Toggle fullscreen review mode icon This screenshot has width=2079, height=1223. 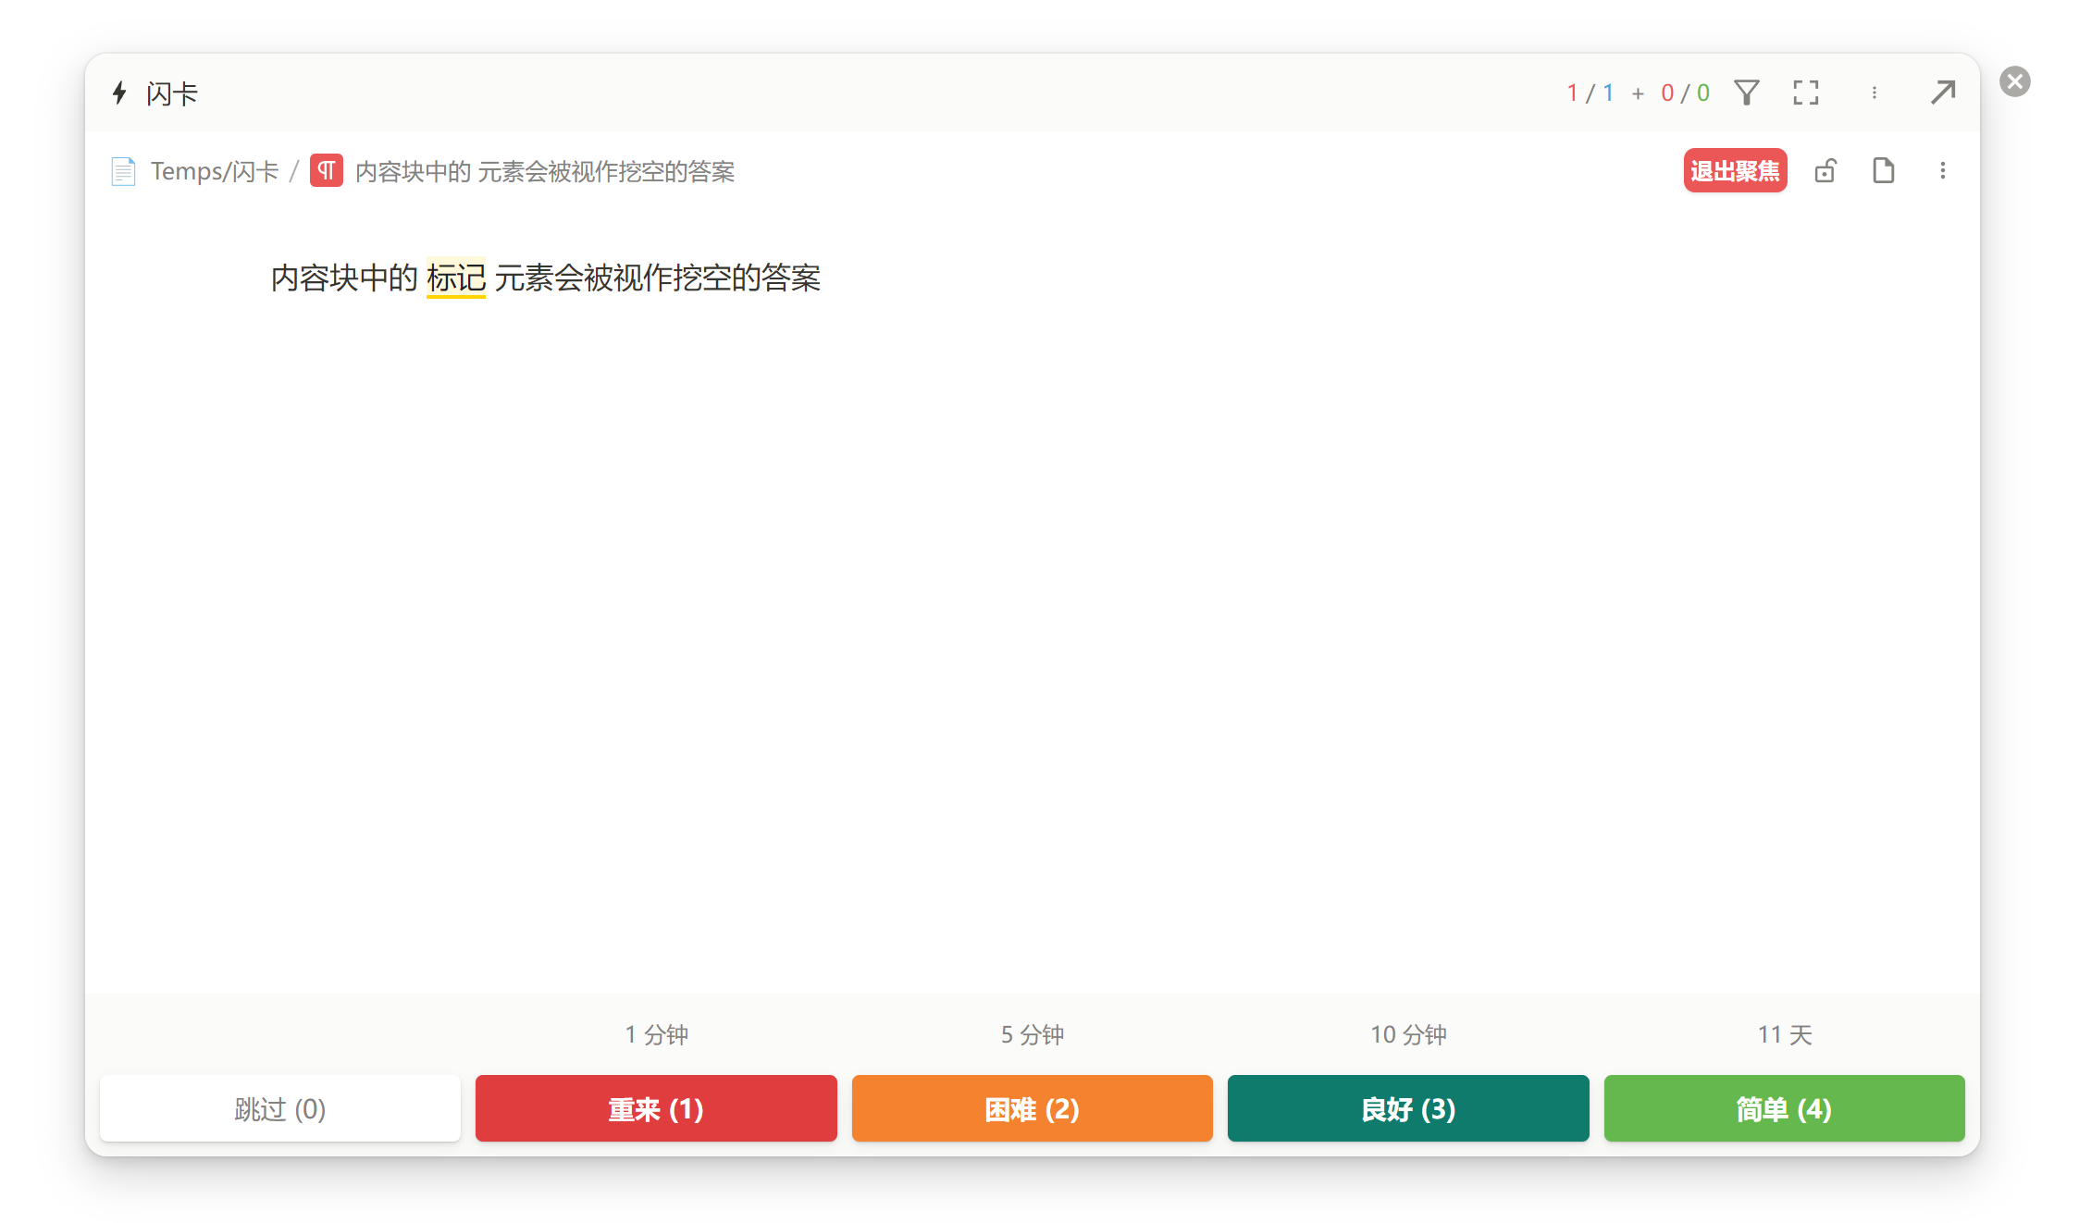1805,93
